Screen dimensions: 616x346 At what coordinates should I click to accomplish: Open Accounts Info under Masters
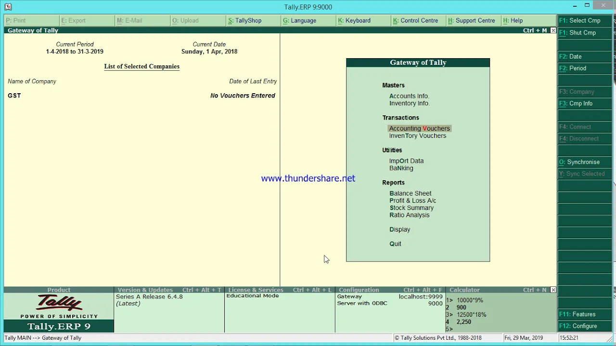(x=409, y=96)
